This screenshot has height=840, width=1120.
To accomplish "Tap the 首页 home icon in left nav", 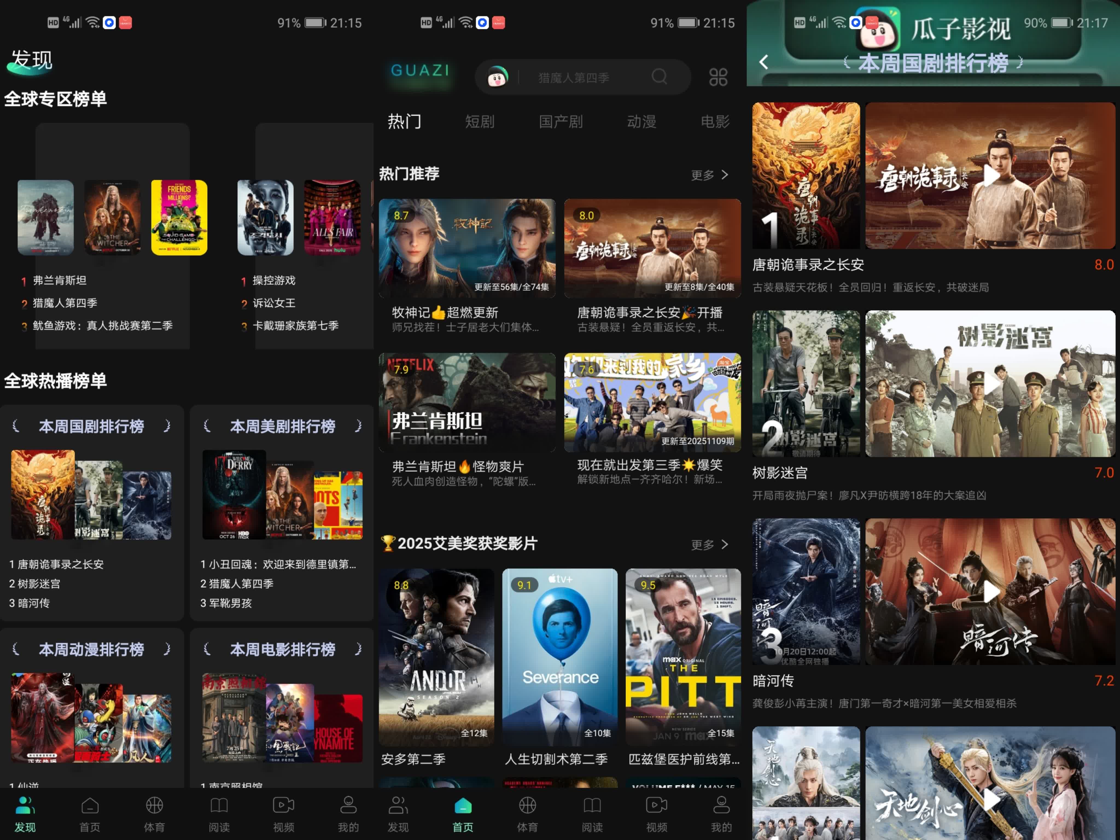I will [x=90, y=806].
